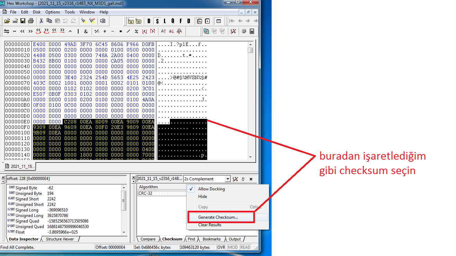Switch to the Bookmarks tab
This screenshot has height=256, width=456.
tap(211, 239)
